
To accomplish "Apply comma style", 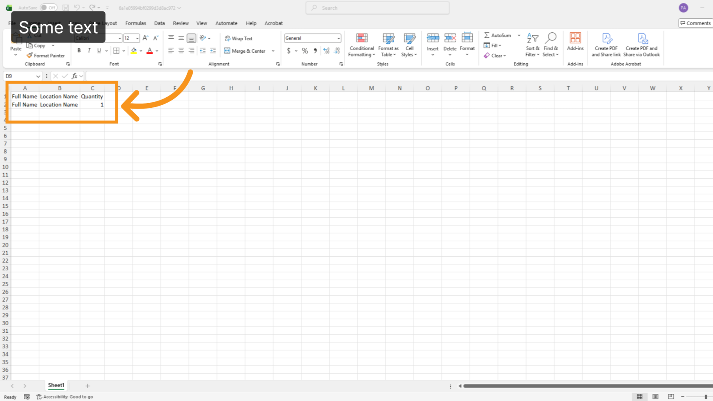I will tap(315, 51).
